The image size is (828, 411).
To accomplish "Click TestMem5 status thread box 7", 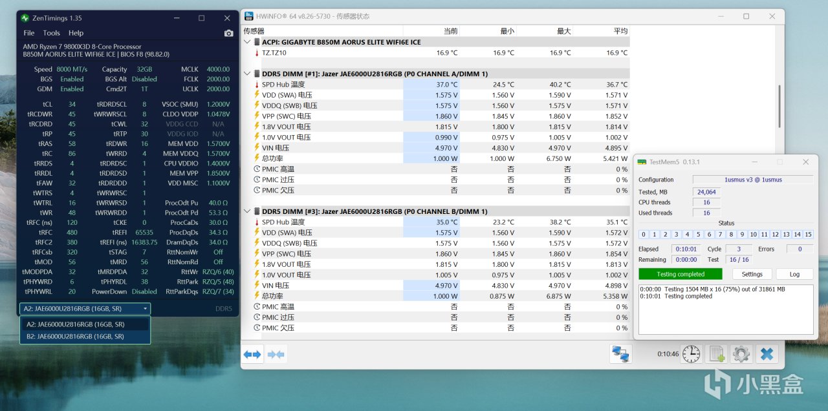I will pyautogui.click(x=721, y=235).
